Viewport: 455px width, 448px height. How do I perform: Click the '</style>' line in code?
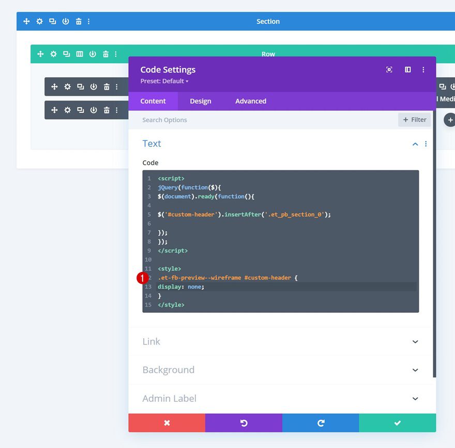coord(171,305)
